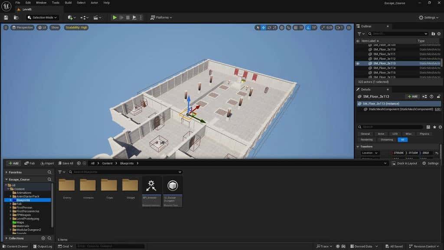Expand the Collections section
This screenshot has width=444, height=250.
pos(7,238)
